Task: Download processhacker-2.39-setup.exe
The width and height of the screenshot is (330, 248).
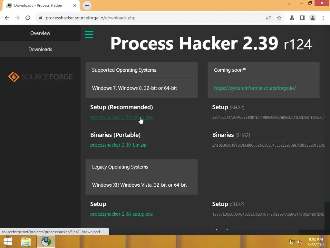Action: pos(121,117)
